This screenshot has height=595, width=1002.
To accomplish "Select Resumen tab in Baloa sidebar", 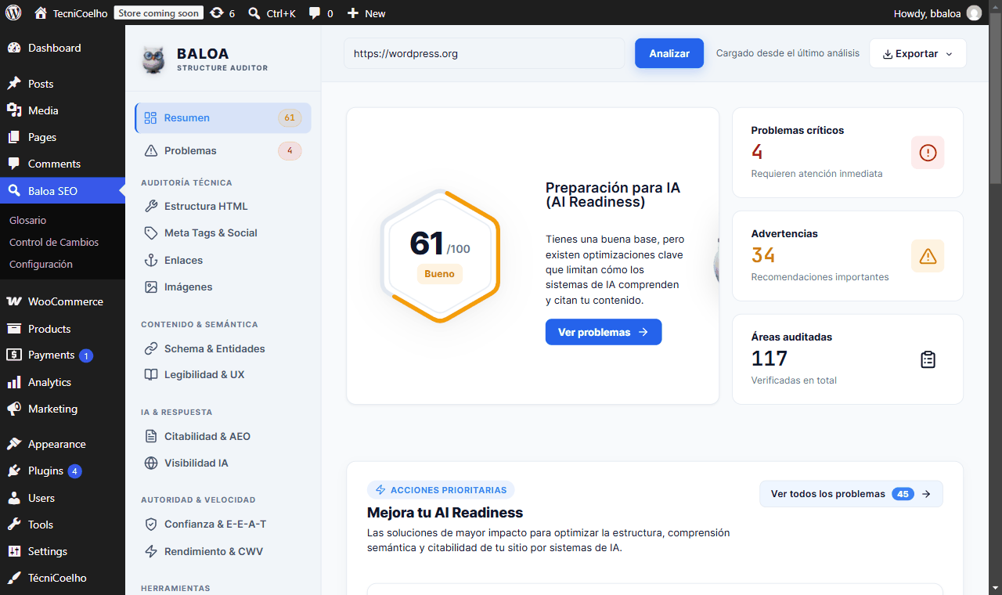I will pos(223,118).
